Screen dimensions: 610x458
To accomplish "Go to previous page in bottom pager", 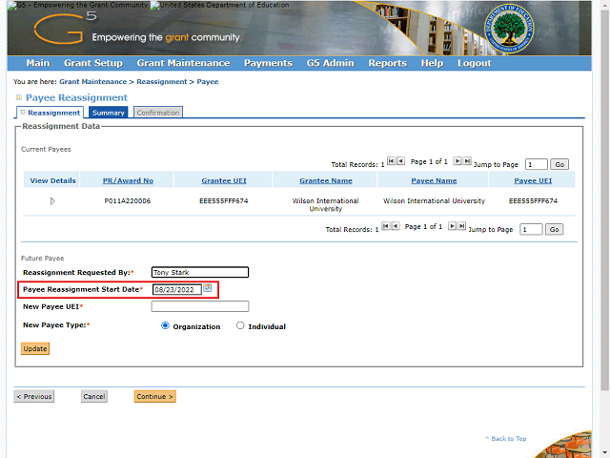I will (x=396, y=226).
